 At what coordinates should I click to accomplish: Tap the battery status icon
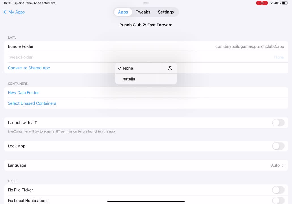click(285, 3)
